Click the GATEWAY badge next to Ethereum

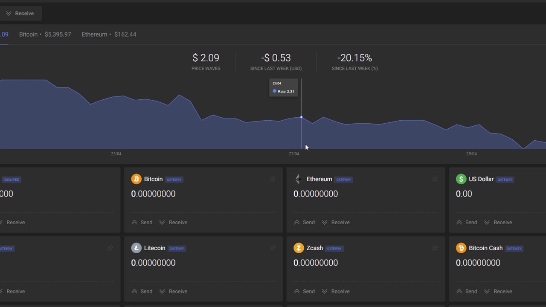(343, 180)
